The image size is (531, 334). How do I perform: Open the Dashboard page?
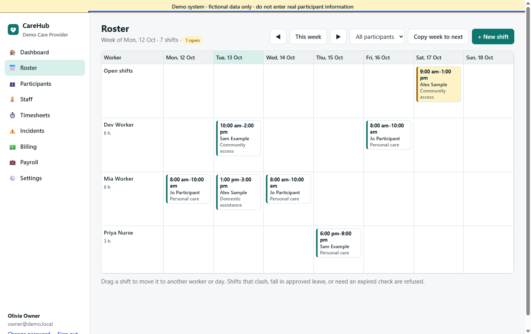[45, 52]
